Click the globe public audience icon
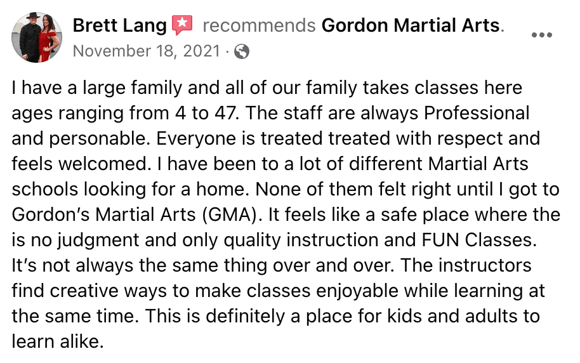580x363 pixels. [x=241, y=51]
